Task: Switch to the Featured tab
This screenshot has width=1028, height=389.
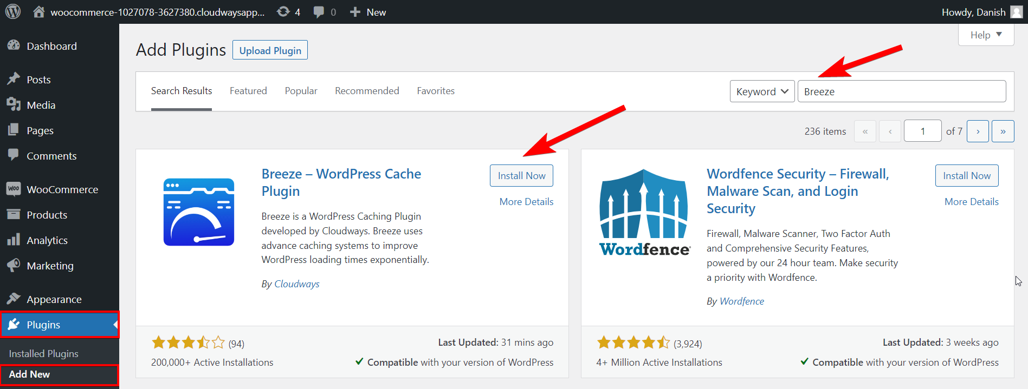Action: (248, 91)
